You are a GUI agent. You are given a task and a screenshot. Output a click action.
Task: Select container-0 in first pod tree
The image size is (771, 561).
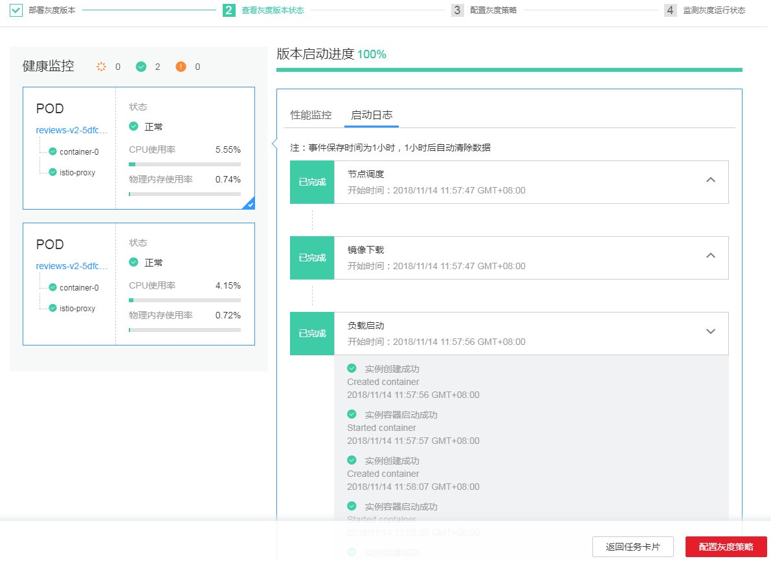pyautogui.click(x=79, y=152)
